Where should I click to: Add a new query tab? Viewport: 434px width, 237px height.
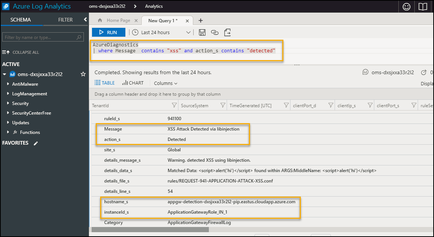[x=201, y=20]
